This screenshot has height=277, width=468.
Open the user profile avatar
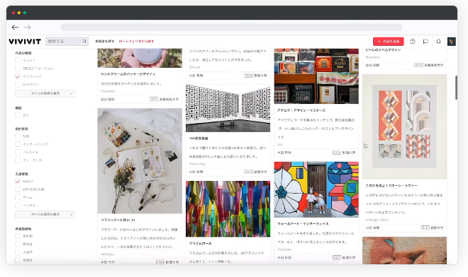(x=451, y=42)
